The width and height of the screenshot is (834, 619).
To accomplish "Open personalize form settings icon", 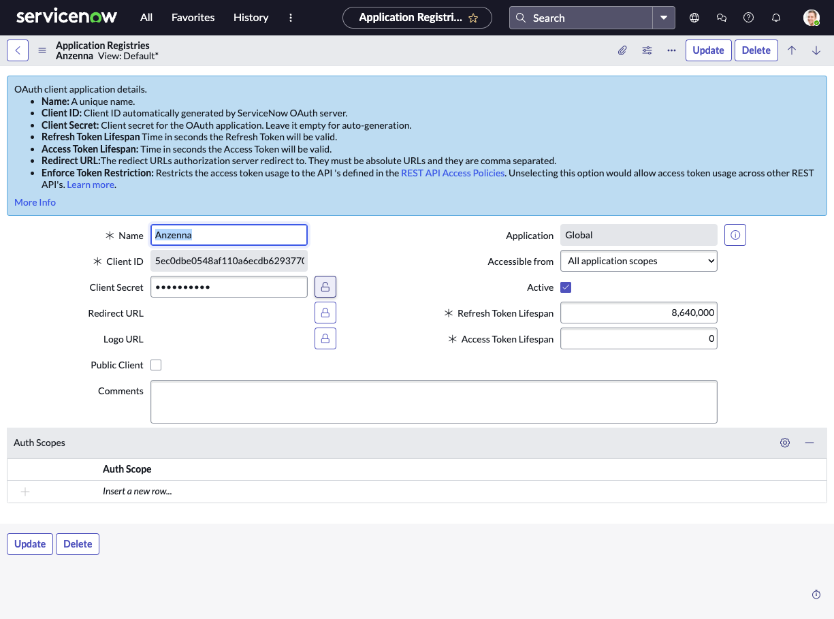I will tap(647, 50).
